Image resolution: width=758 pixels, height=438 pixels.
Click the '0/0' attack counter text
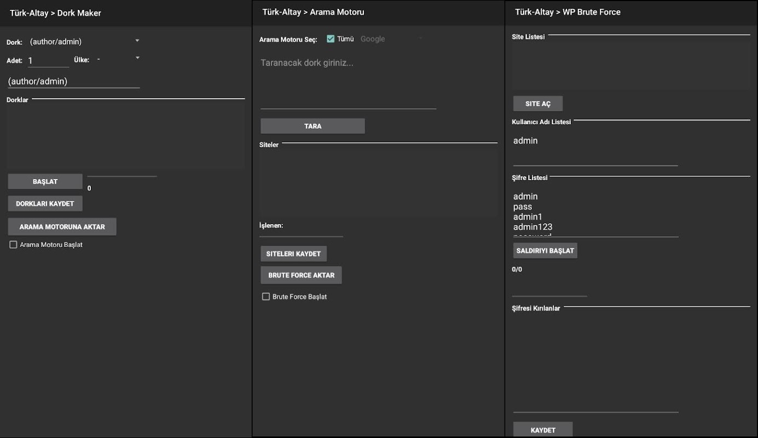(x=517, y=269)
